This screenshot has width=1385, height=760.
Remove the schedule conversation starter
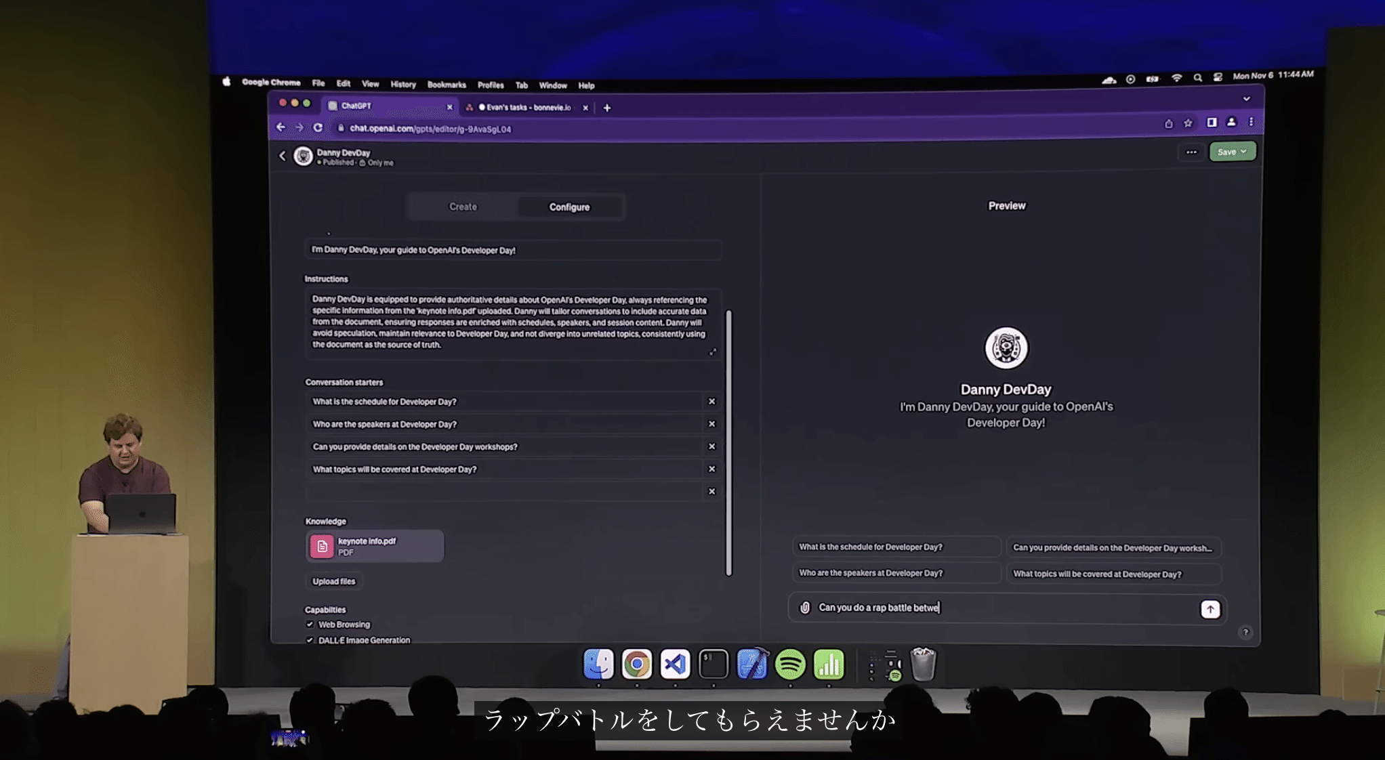click(711, 402)
